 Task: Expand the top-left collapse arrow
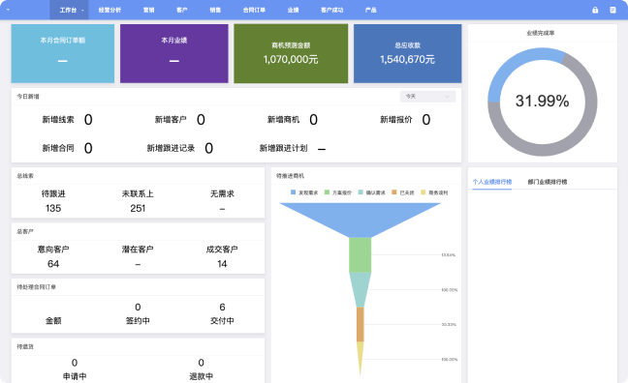8,10
